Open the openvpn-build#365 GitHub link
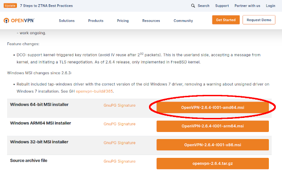 click(x=94, y=91)
